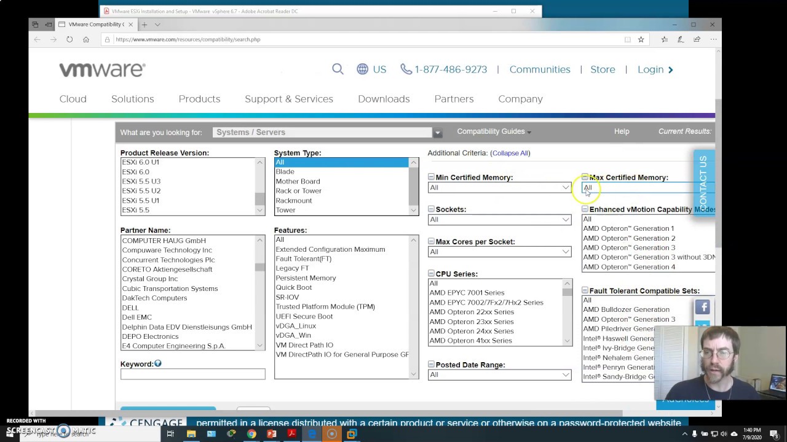Collapse the CPU Series section
The height and width of the screenshot is (442, 787).
tap(431, 274)
